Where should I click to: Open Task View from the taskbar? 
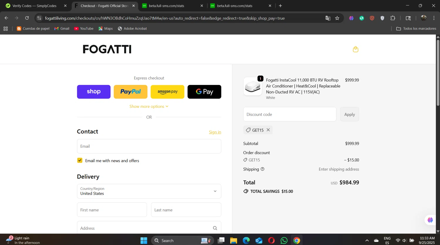coord(221,241)
